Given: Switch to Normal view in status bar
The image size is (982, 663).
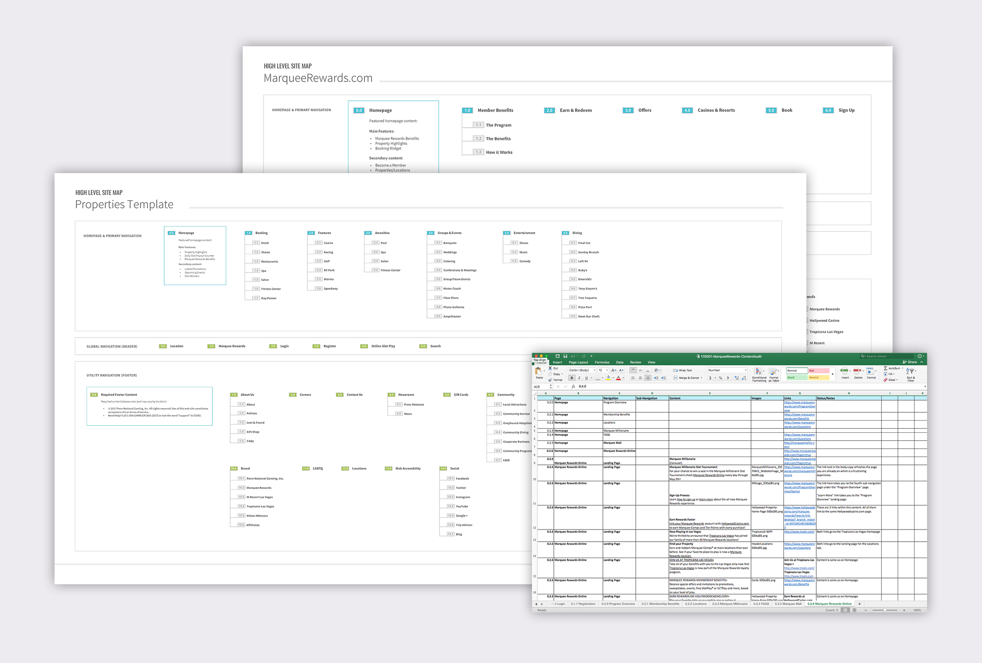Looking at the screenshot, I should coord(845,610).
